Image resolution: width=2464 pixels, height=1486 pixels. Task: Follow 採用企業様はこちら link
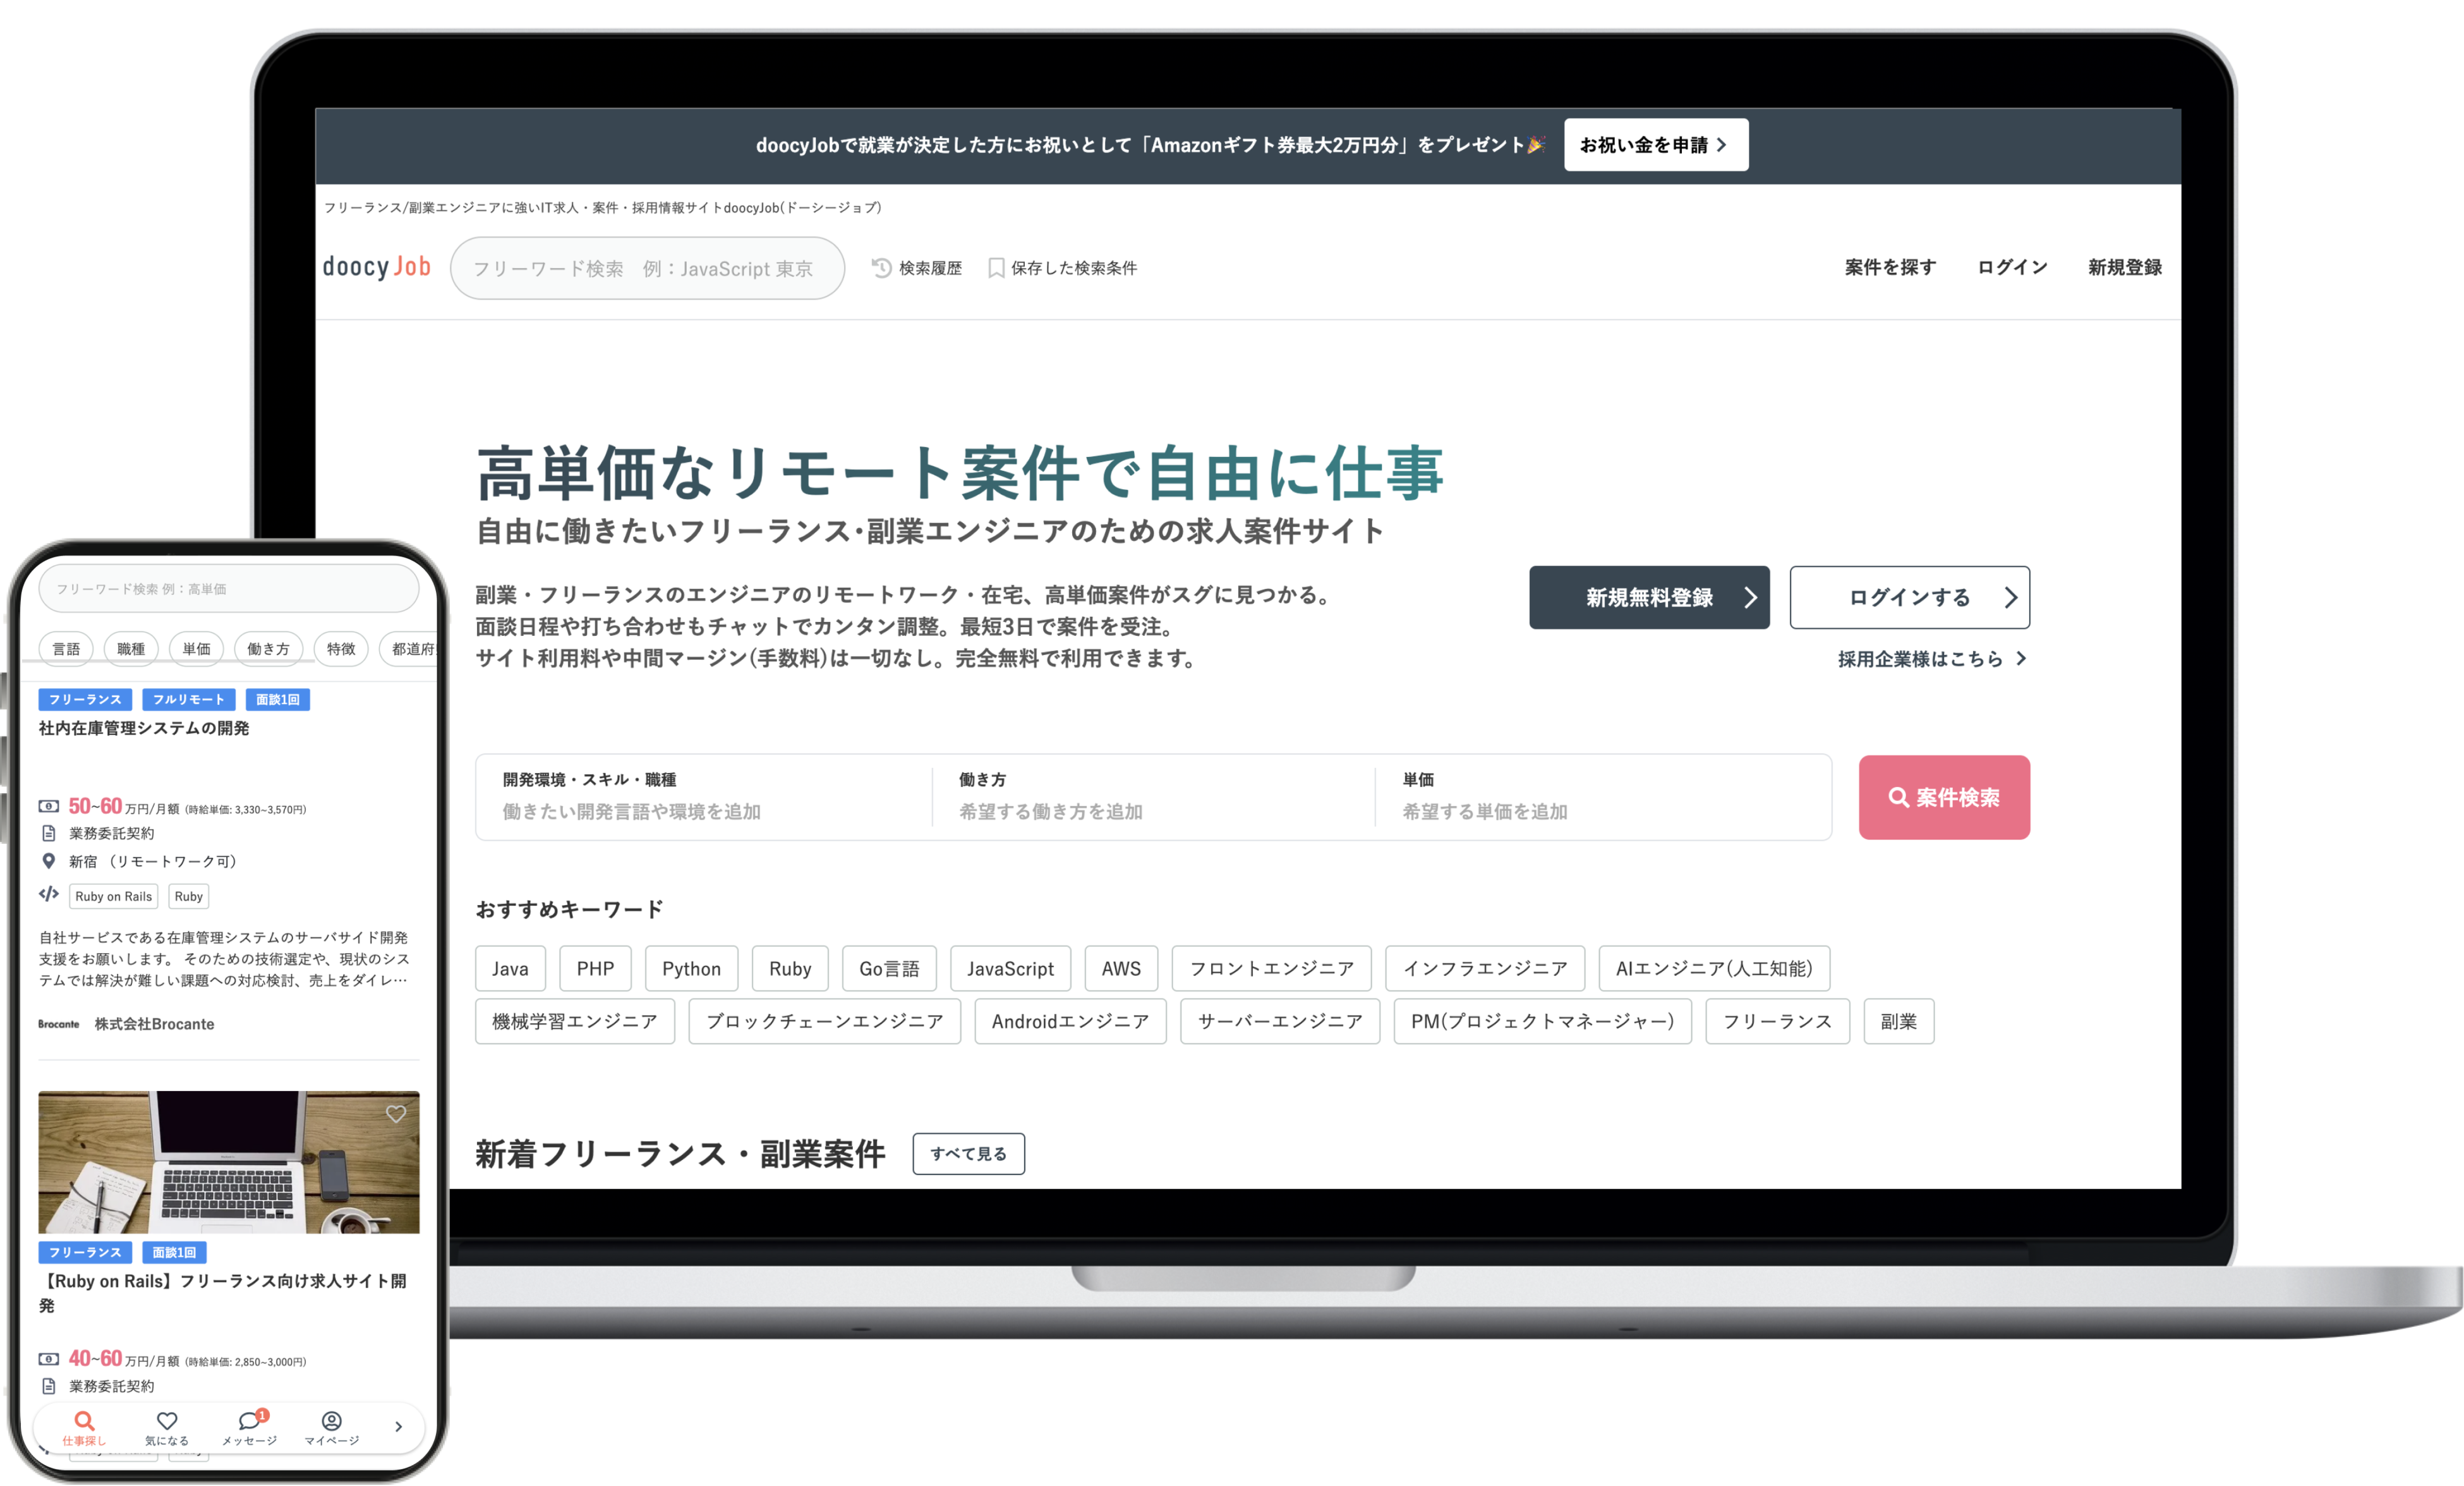point(1930,659)
